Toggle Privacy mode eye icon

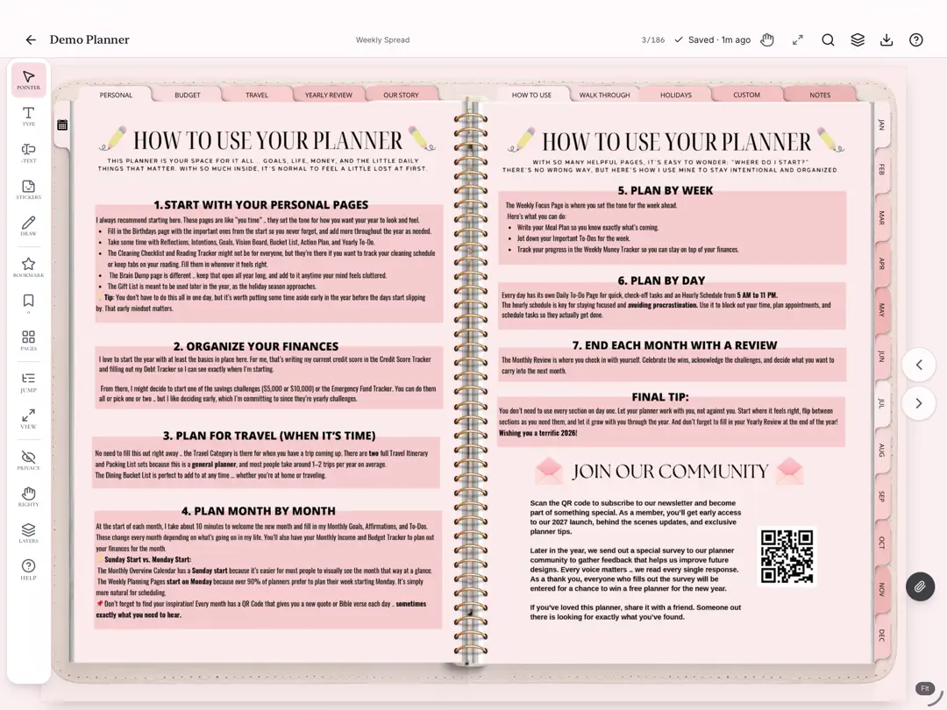click(28, 460)
